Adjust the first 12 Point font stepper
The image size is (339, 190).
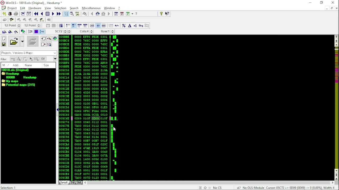point(19,26)
